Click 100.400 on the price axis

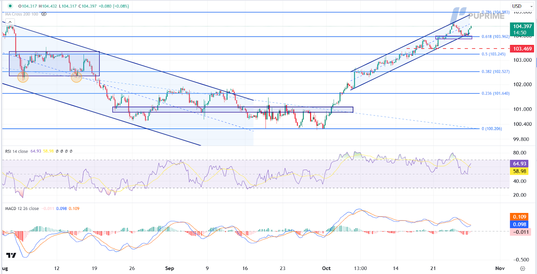(523, 124)
